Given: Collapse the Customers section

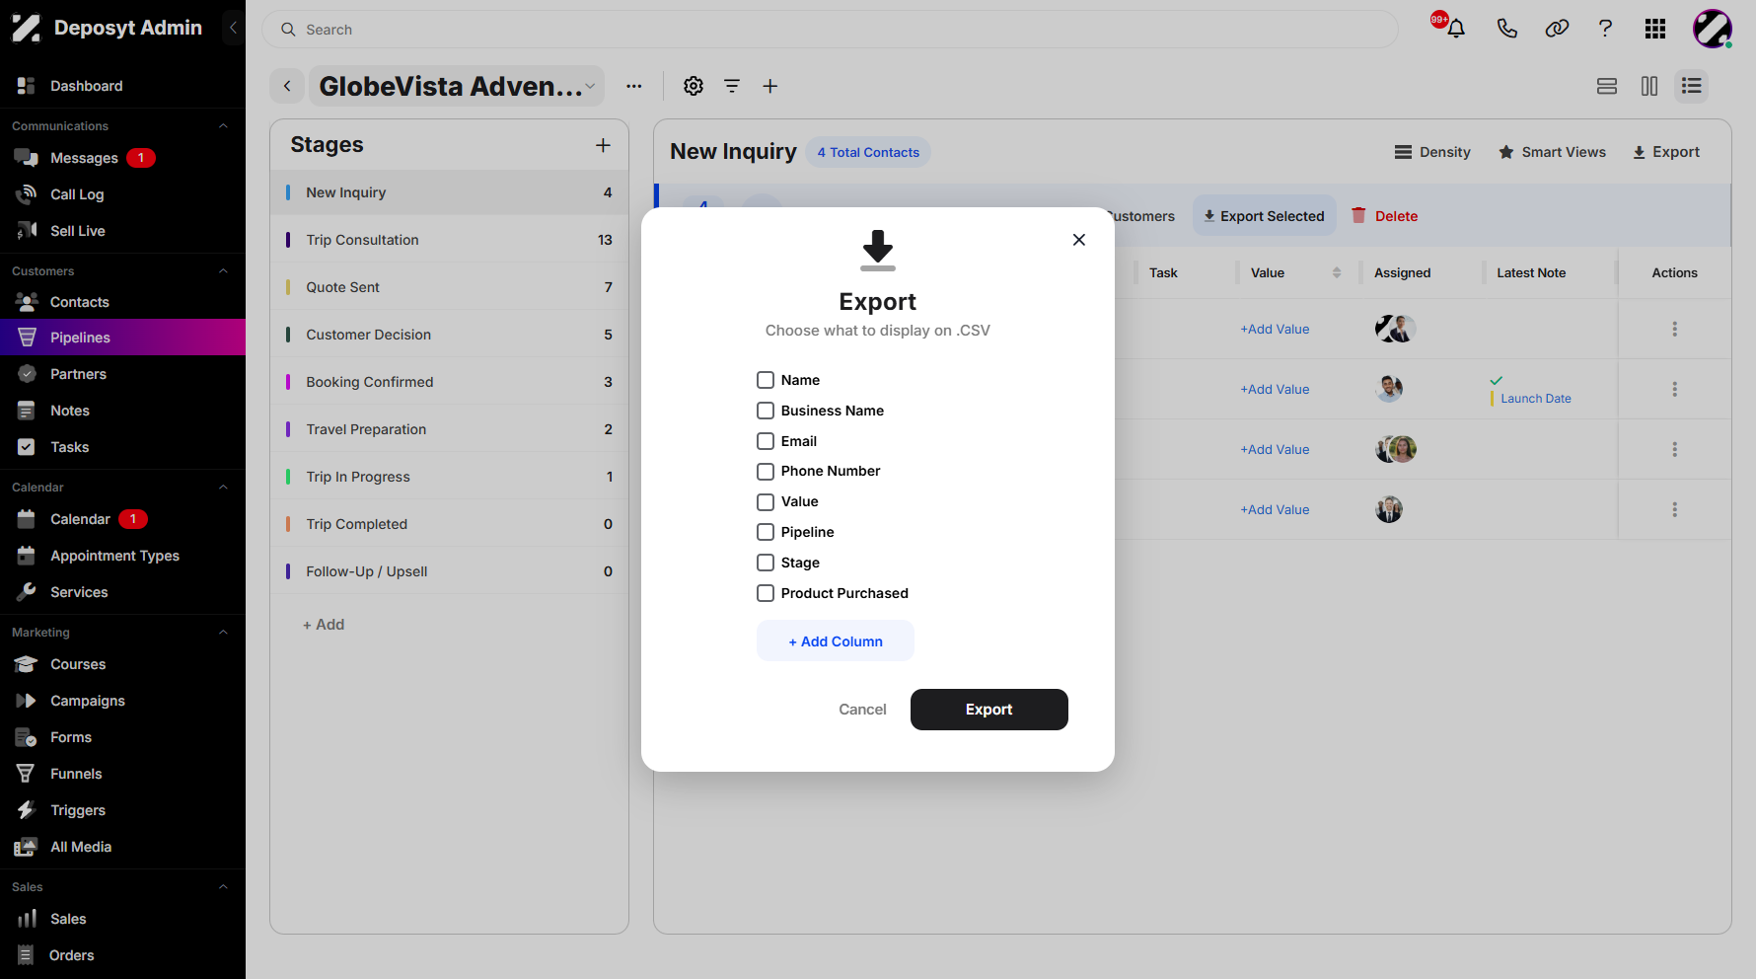Looking at the screenshot, I should (223, 271).
